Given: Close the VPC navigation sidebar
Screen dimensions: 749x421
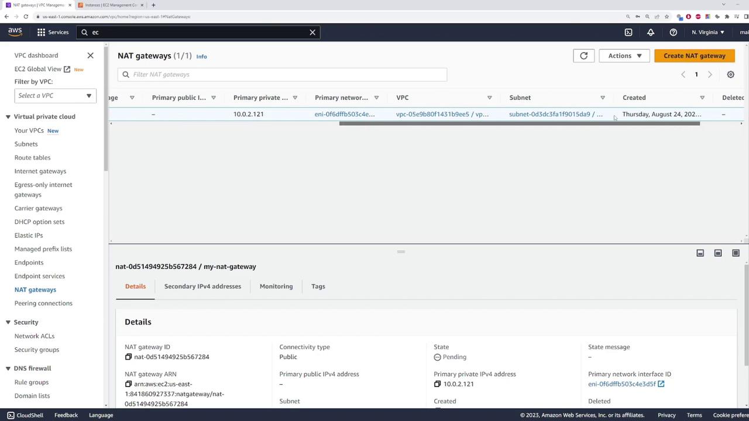Looking at the screenshot, I should pos(90,56).
